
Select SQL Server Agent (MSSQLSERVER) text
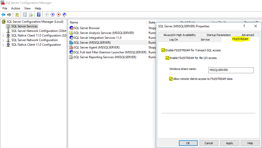click(97, 47)
